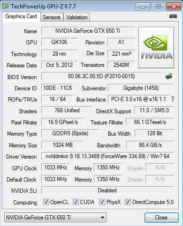Click the NVIDIA SLI field Disabled
183x226 pixels.
click(x=108, y=190)
